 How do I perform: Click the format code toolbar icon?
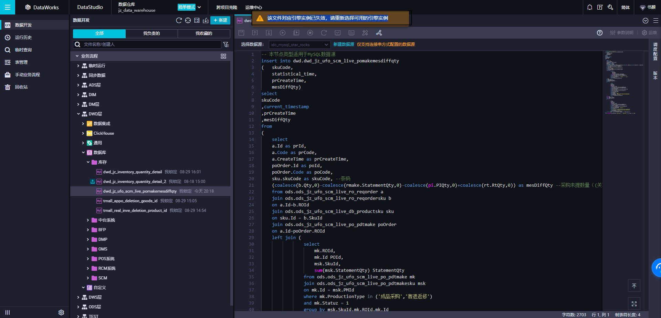(352, 33)
